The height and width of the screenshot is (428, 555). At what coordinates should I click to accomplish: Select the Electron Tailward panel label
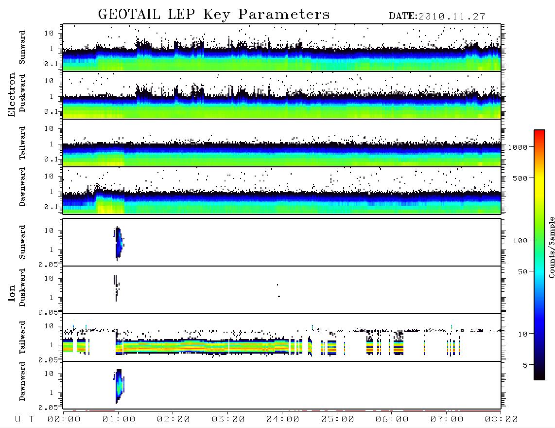22,143
